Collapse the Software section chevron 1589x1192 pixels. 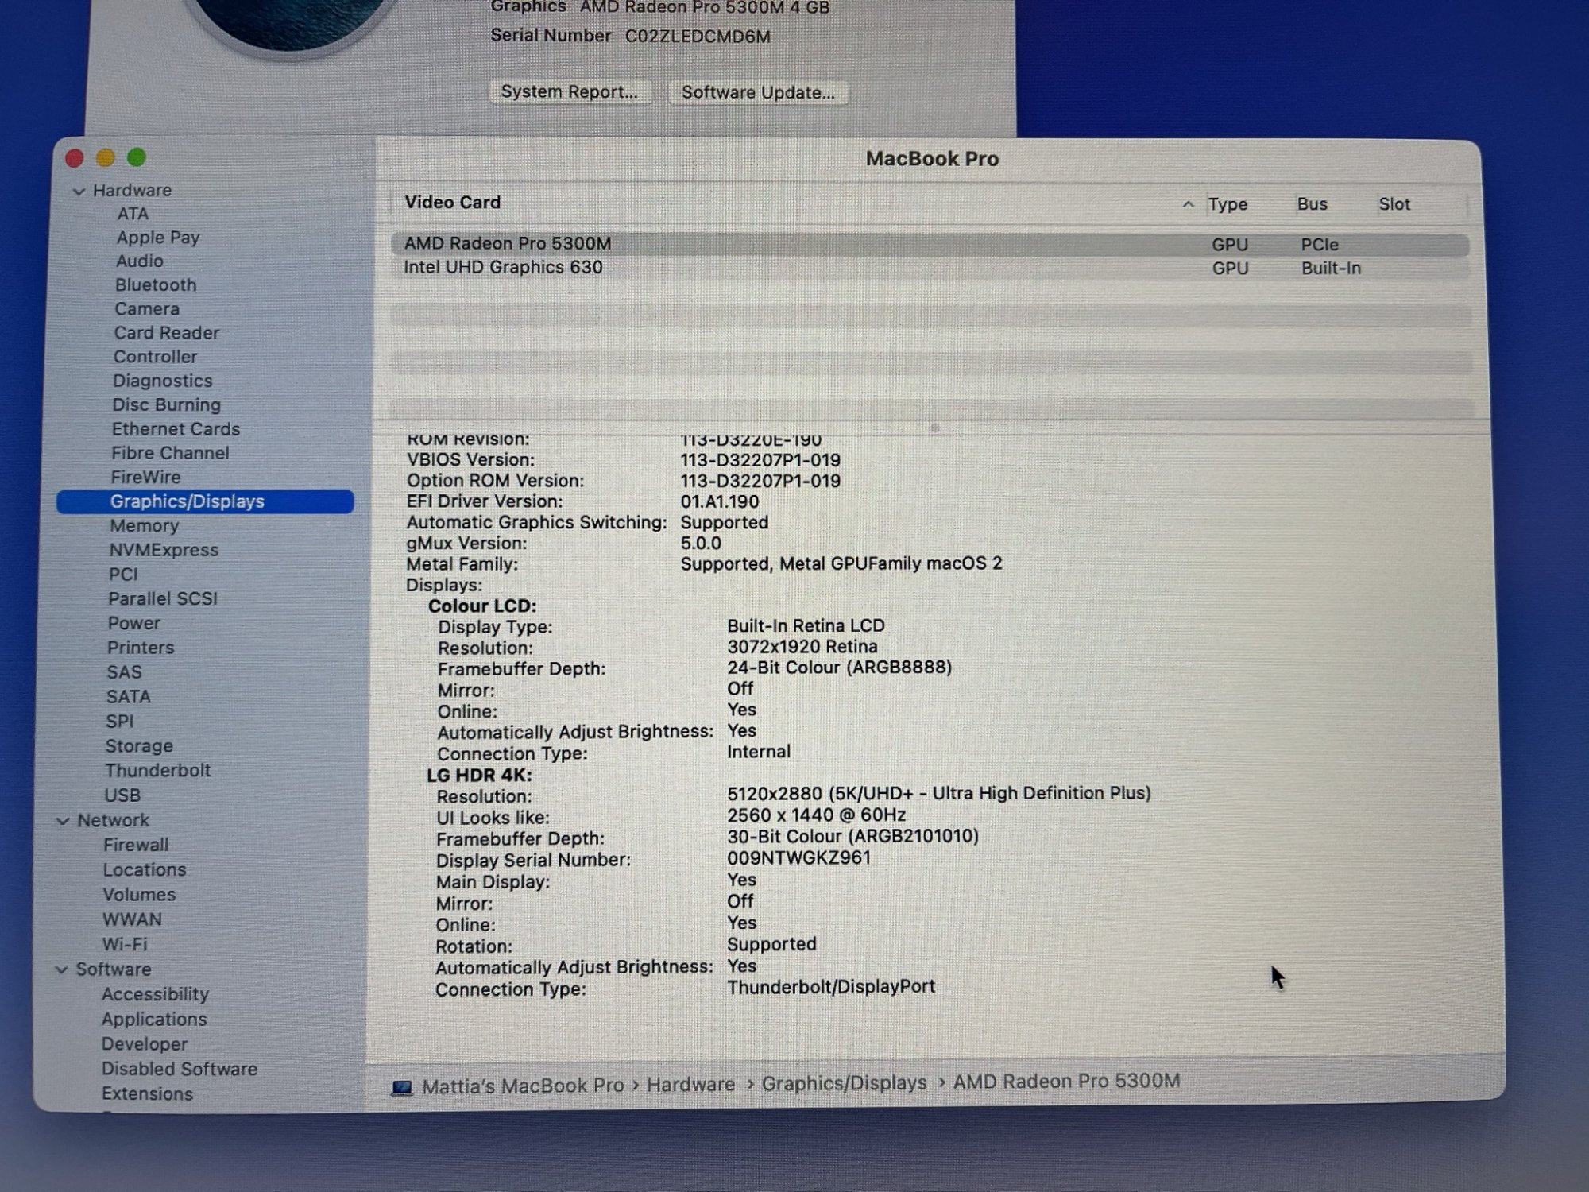point(62,969)
